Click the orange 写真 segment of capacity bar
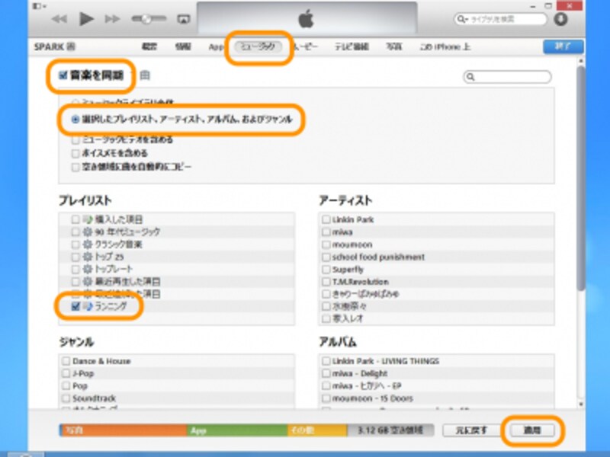The image size is (610, 457). (x=124, y=430)
